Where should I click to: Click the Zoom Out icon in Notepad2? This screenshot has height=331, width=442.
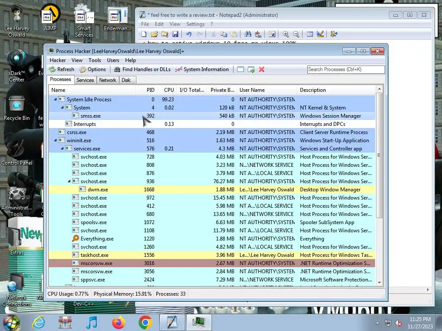point(296,34)
